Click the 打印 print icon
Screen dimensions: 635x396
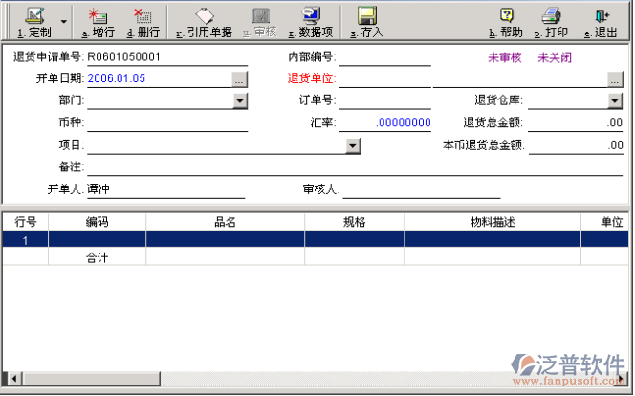551,16
